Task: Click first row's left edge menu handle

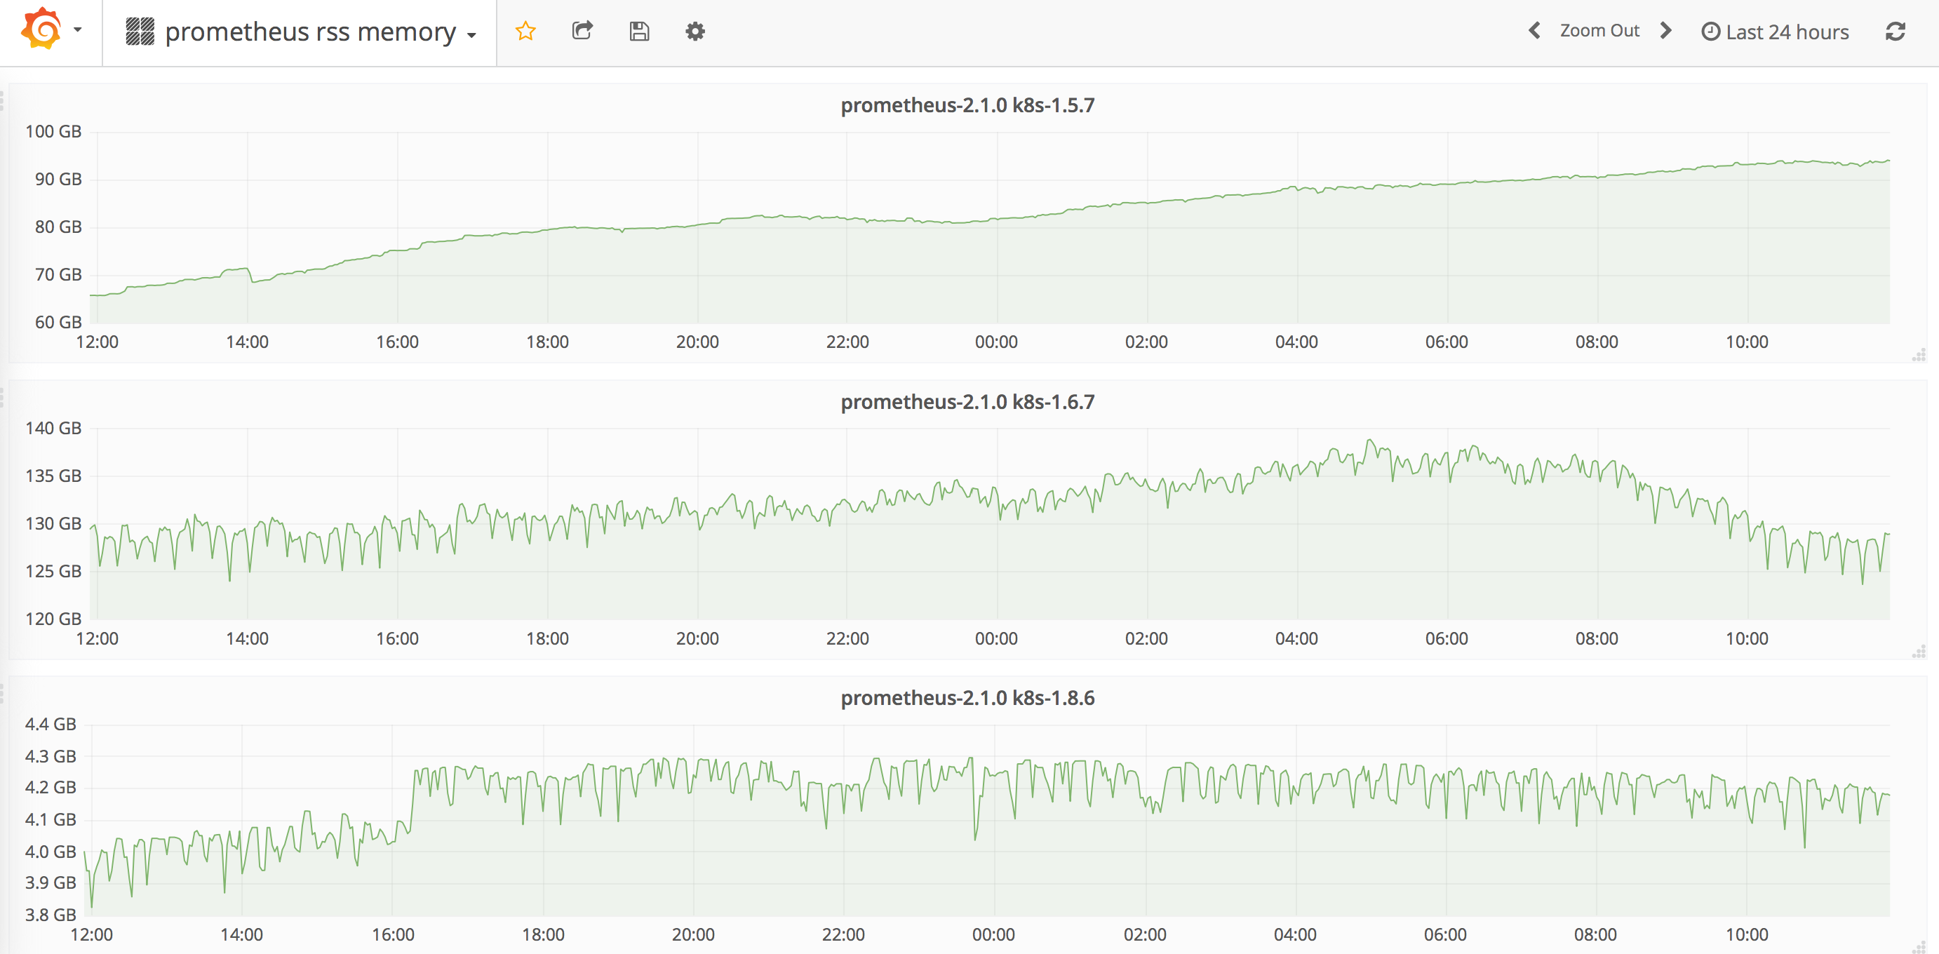Action: click(x=2, y=100)
